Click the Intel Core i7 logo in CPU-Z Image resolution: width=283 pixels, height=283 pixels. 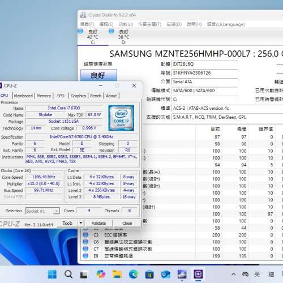pos(121,118)
